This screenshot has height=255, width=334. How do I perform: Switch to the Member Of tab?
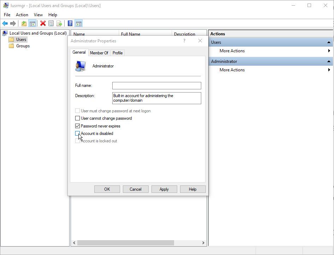point(99,53)
